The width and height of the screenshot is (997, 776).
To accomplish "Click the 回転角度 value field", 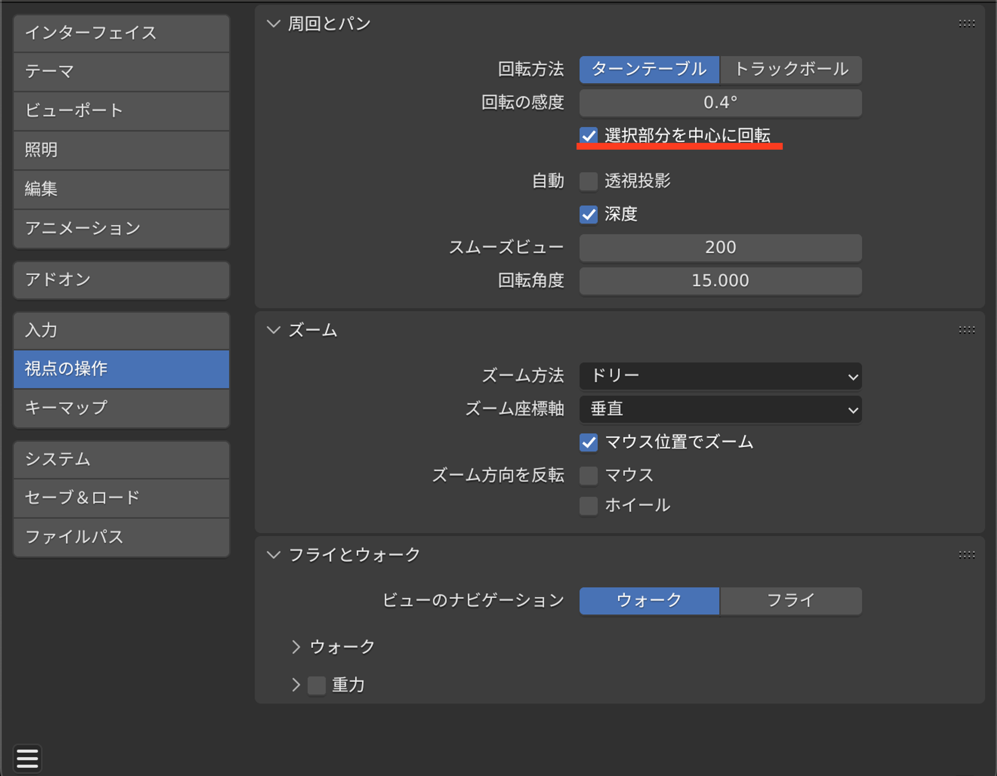I will (x=720, y=281).
